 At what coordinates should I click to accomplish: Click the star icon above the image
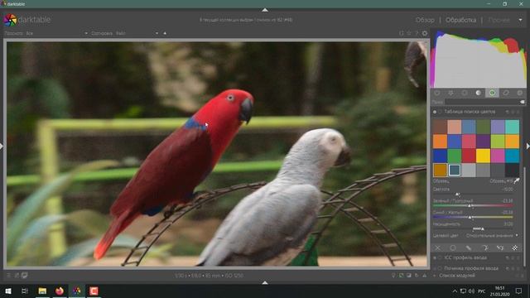tap(409, 33)
